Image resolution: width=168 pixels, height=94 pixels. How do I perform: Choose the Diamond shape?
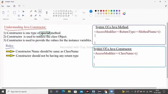54,13
